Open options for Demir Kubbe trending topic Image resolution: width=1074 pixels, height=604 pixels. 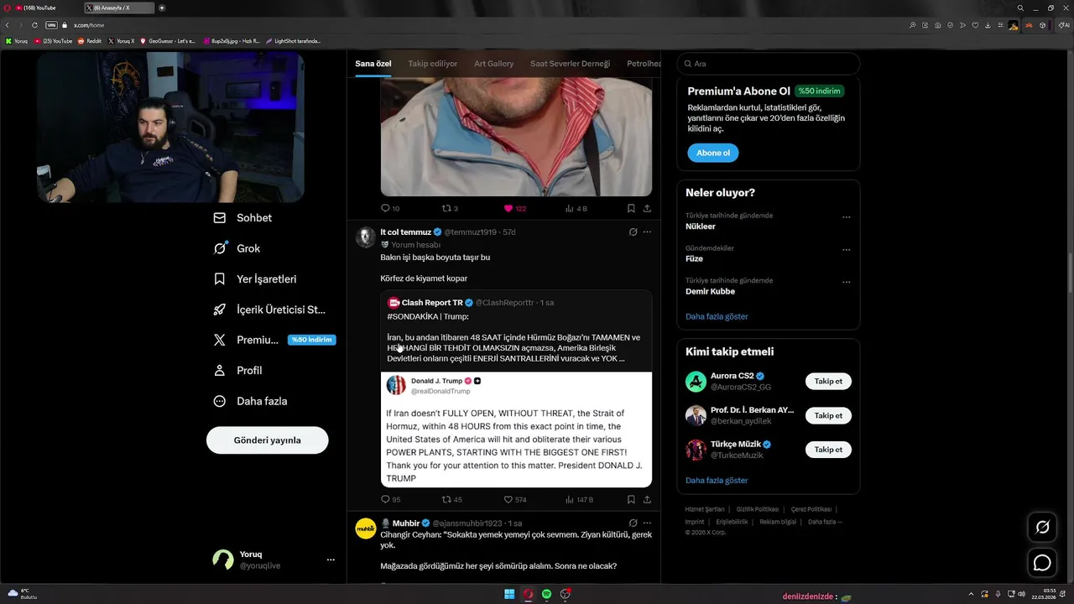click(846, 283)
